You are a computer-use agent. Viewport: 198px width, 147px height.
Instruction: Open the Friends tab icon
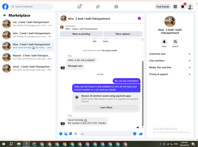[x=98, y=7]
